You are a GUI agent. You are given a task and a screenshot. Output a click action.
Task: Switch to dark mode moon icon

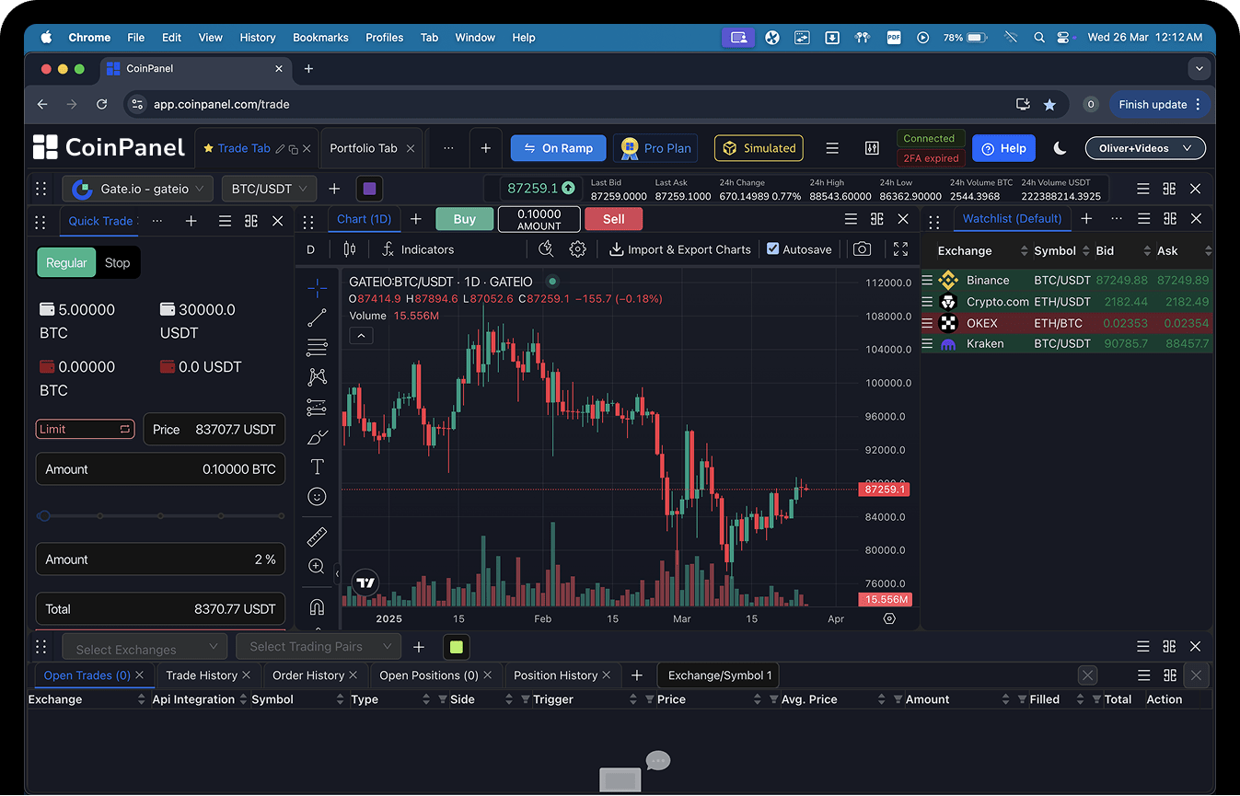click(x=1060, y=148)
